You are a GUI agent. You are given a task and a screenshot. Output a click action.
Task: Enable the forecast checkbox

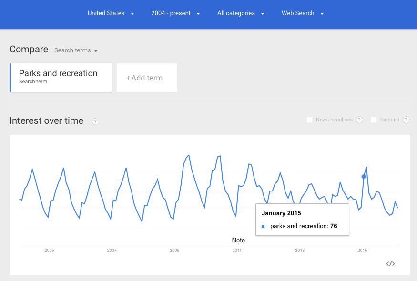pos(374,120)
